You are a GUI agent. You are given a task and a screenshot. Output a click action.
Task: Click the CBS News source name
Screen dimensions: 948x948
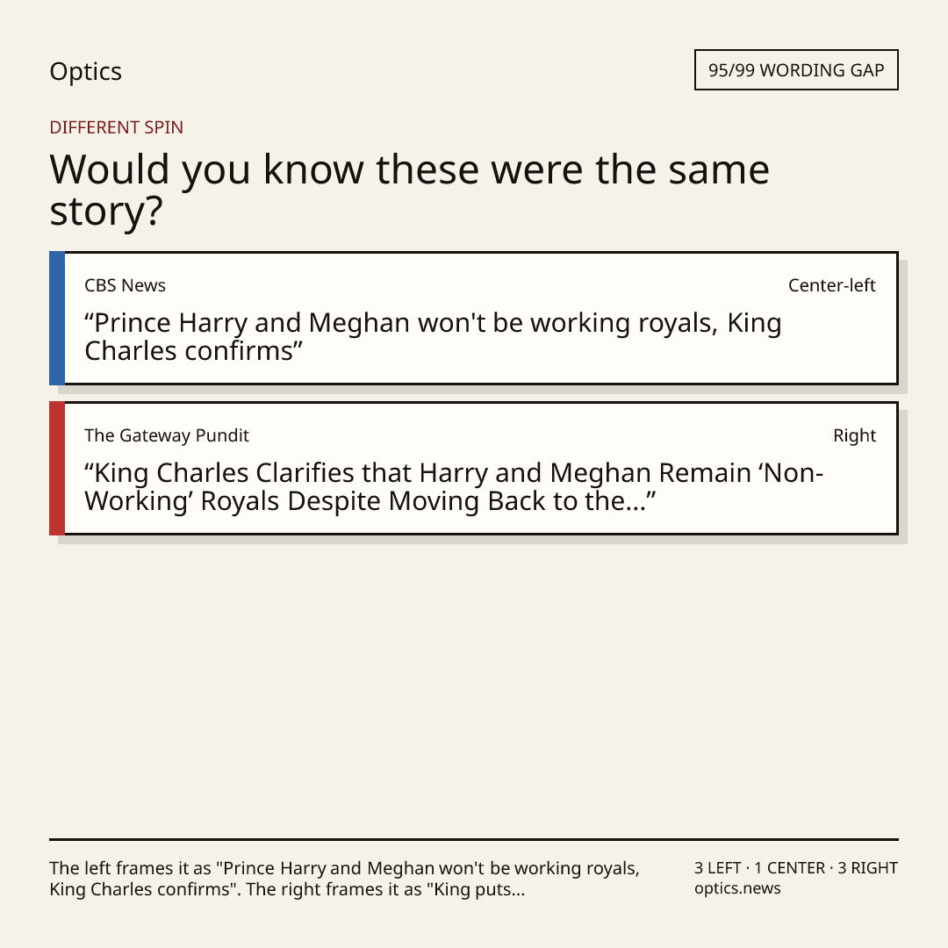126,285
